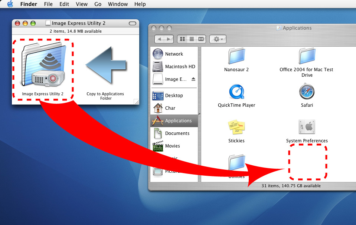Image resolution: width=356 pixels, height=225 pixels.
Task: Switch to list view in Applications window
Action: (192, 39)
